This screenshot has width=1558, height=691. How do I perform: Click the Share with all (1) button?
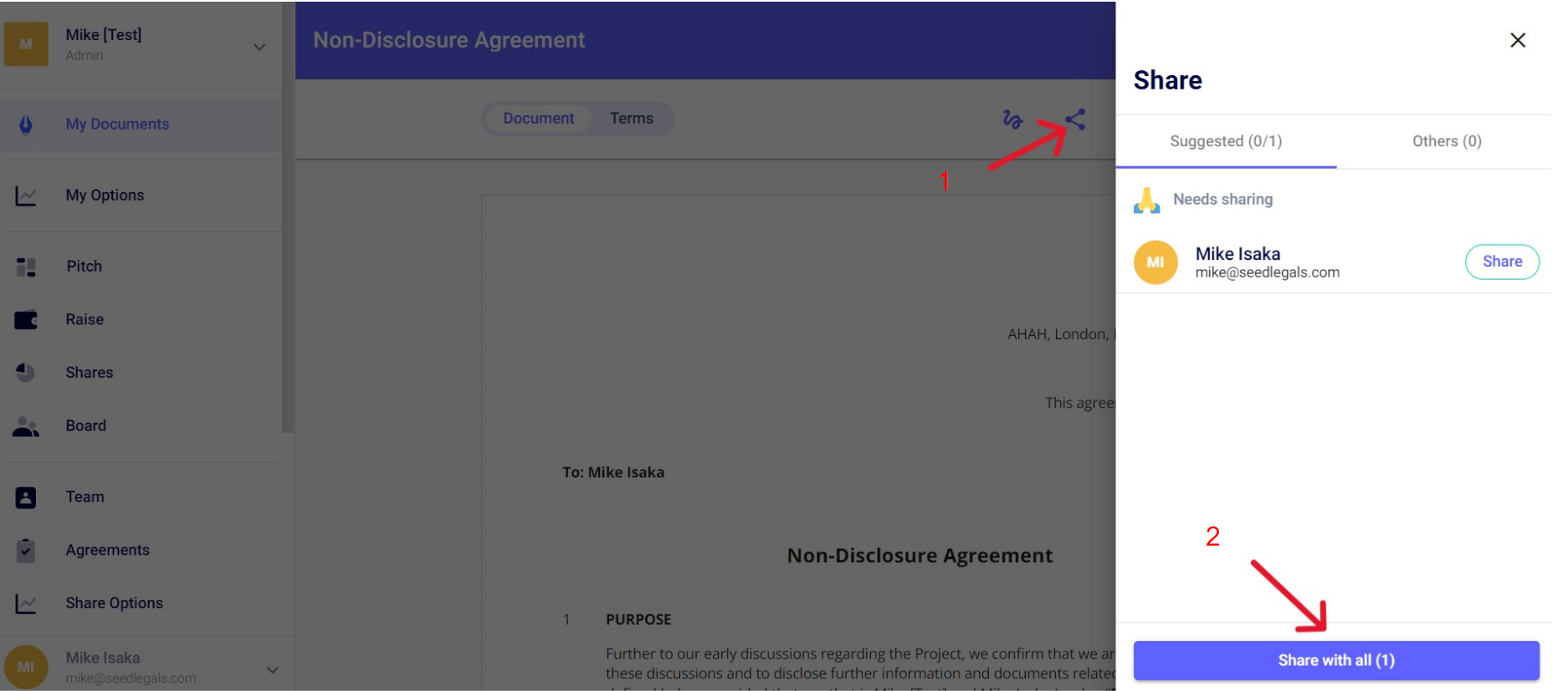pos(1335,660)
